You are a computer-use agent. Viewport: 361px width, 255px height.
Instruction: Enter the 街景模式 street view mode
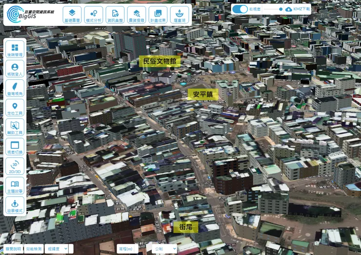click(x=15, y=205)
